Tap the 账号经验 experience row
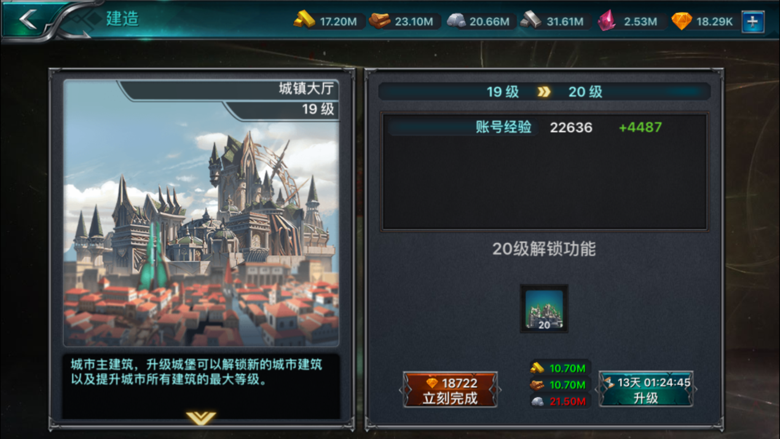This screenshot has height=439, width=780. (x=544, y=127)
